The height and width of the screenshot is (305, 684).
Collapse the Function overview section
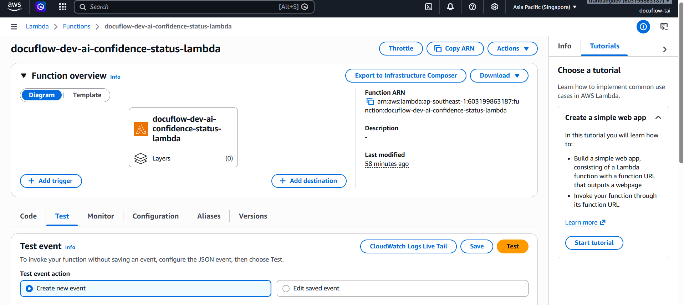(24, 76)
